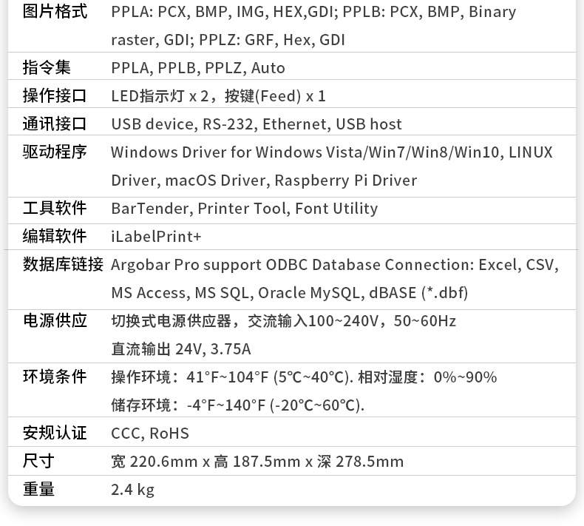Click the Windows Driver for Windows Vista line
This screenshot has width=584, height=526.
pos(331,152)
